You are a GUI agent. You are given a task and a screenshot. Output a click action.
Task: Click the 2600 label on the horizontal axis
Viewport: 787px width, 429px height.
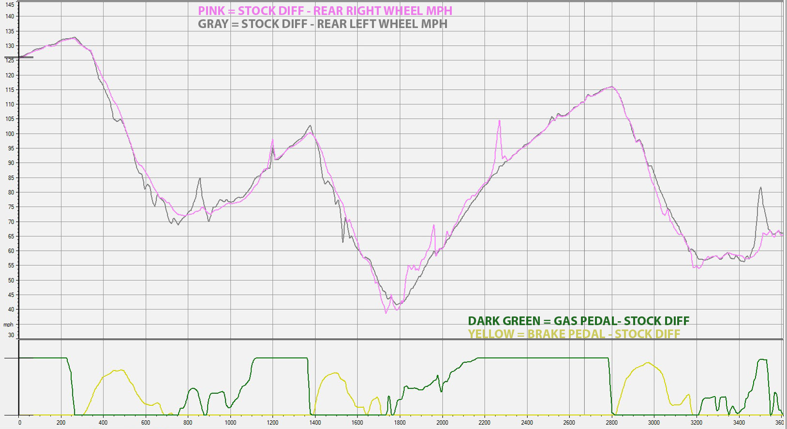[x=569, y=423]
